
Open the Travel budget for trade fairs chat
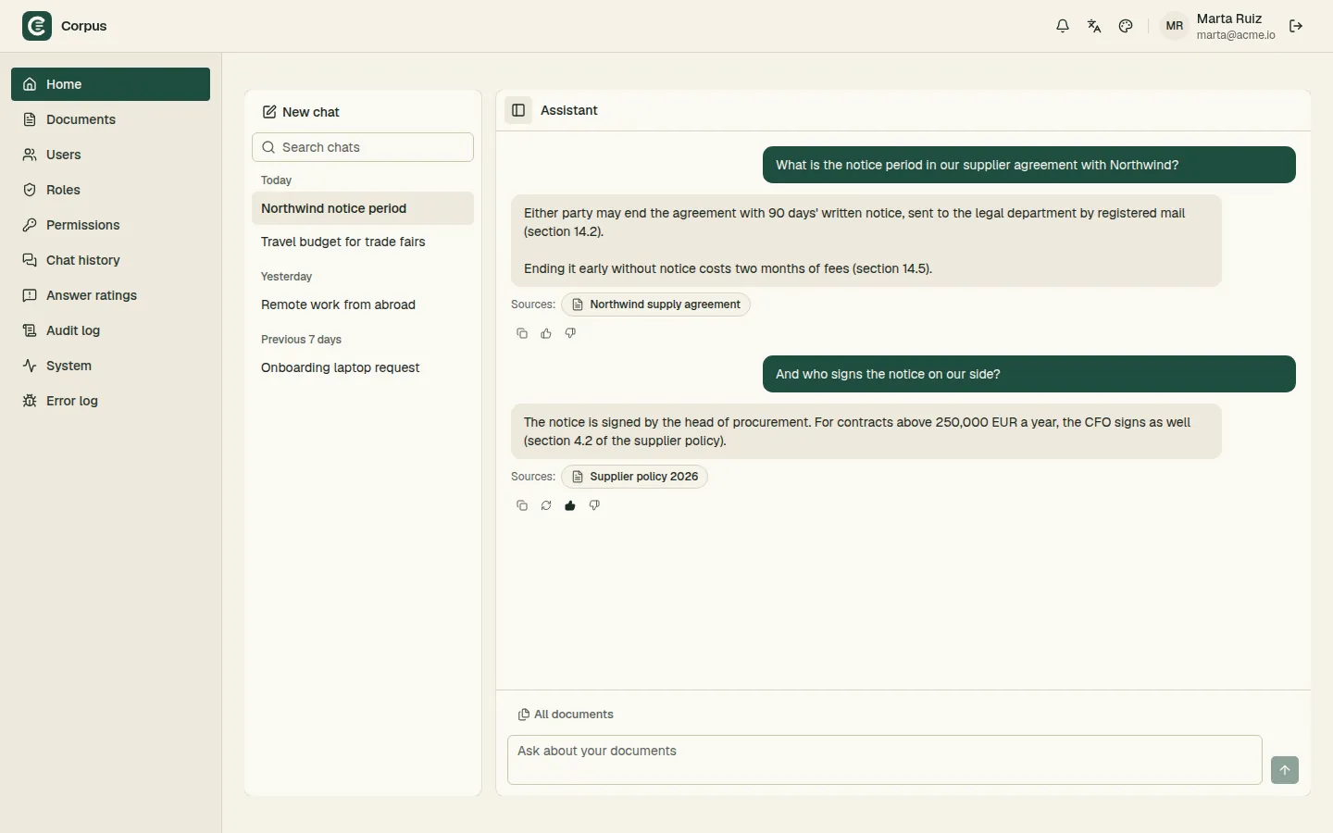point(363,242)
